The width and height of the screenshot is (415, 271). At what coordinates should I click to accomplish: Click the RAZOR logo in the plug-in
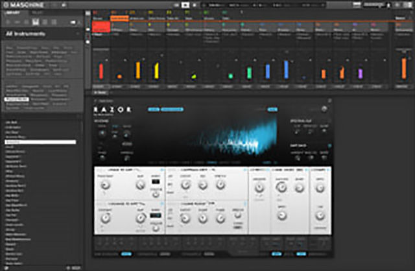[113, 110]
